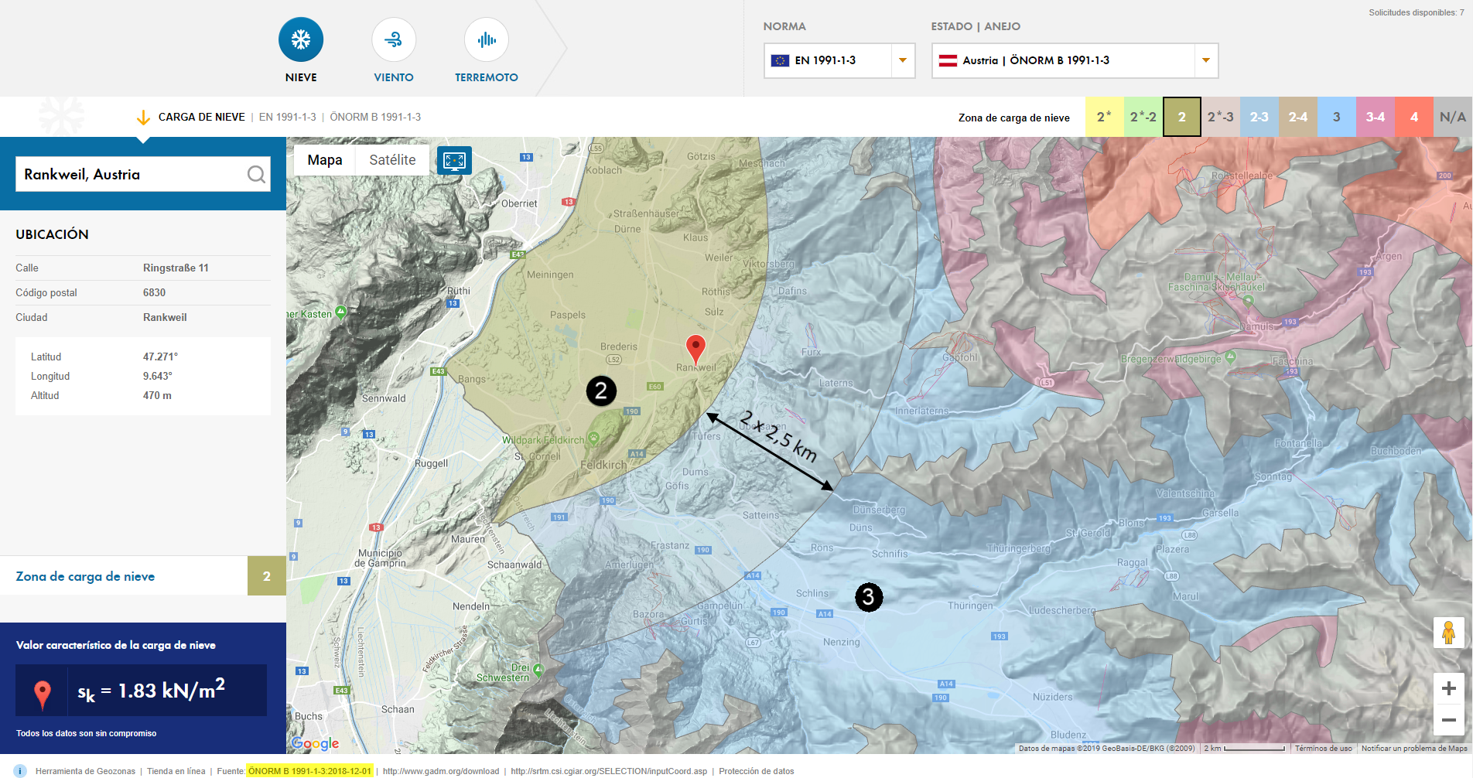Toggle fullscreen map view button
The height and width of the screenshot is (778, 1473).
[x=454, y=160]
